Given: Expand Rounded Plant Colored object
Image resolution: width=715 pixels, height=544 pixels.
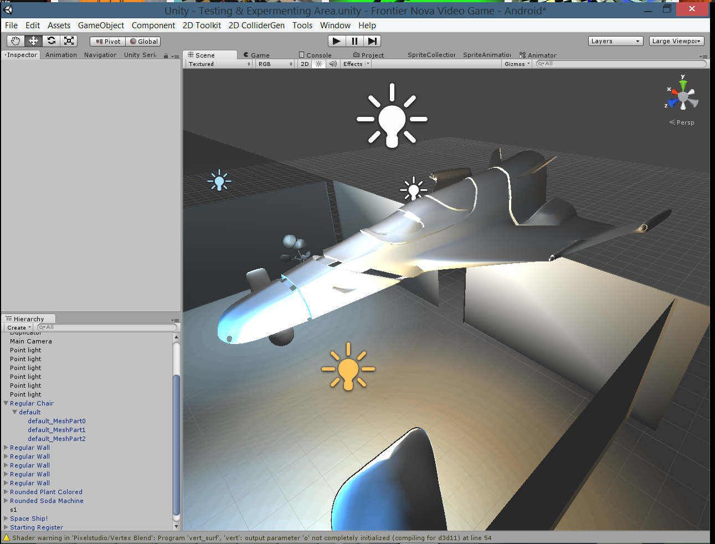Looking at the screenshot, I should tap(6, 492).
